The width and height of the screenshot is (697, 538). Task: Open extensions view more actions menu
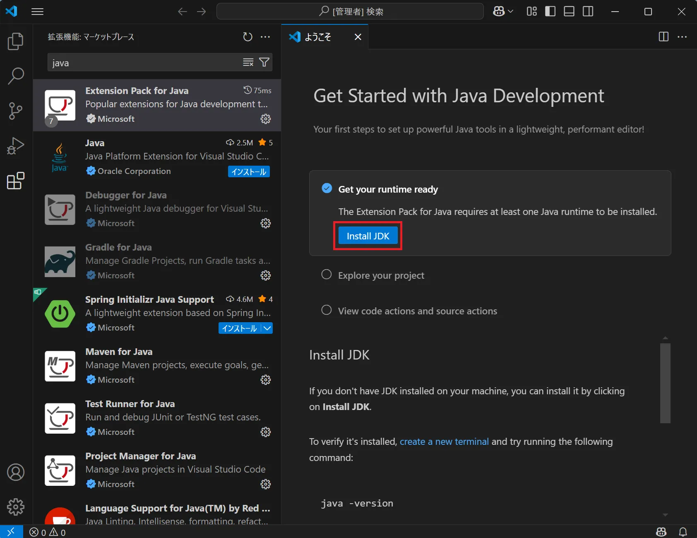265,37
